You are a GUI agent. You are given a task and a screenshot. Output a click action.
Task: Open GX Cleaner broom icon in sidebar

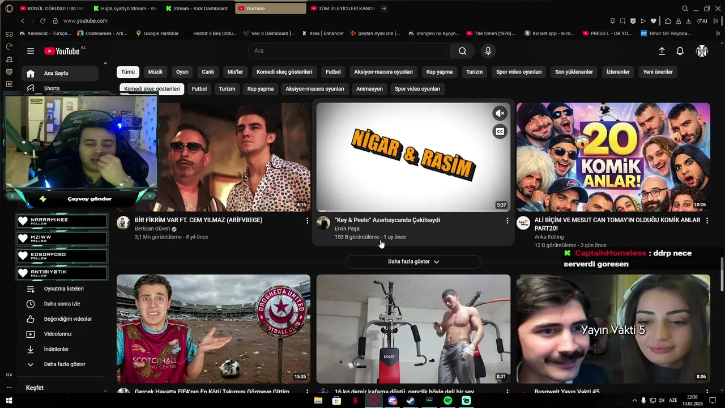tap(9, 59)
